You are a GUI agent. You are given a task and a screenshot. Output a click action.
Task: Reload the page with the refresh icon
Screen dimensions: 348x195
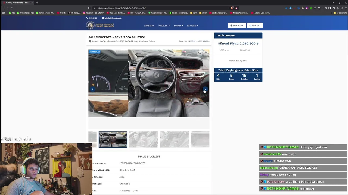click(x=12, y=8)
